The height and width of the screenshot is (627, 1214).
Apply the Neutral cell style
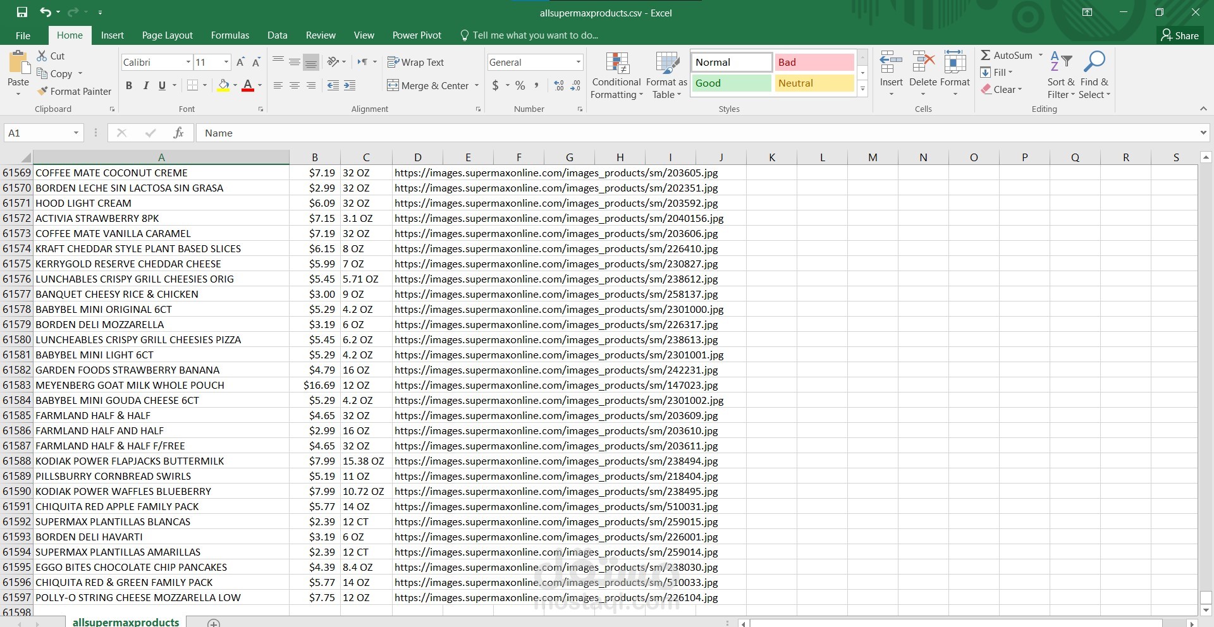(814, 83)
